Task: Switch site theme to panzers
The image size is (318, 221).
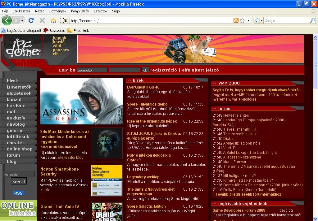Action: [61, 50]
